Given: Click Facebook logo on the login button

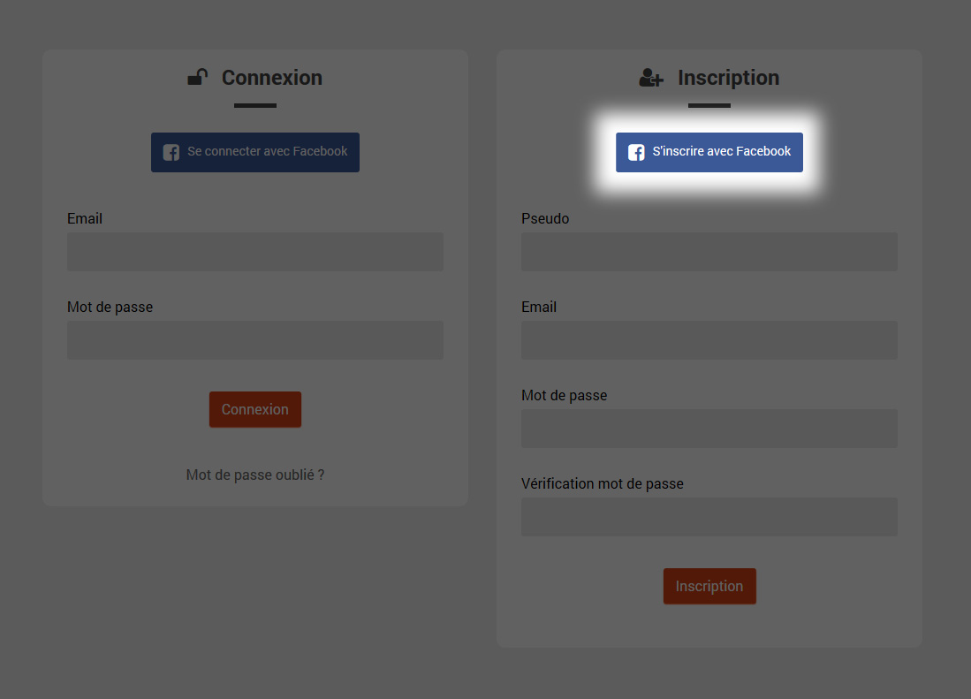Looking at the screenshot, I should click(171, 152).
